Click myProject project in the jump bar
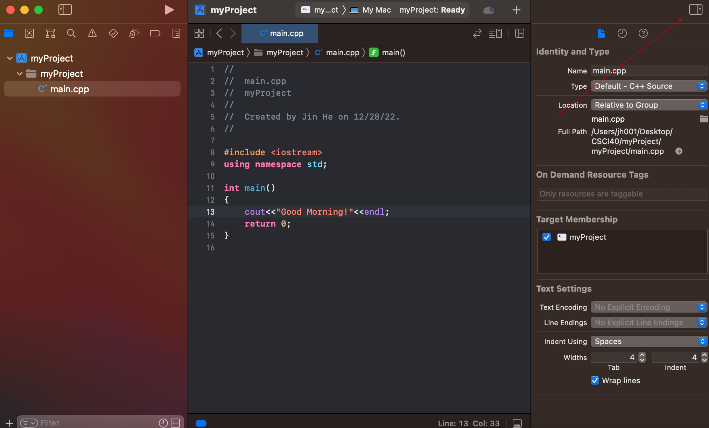This screenshot has height=428, width=709. click(219, 52)
